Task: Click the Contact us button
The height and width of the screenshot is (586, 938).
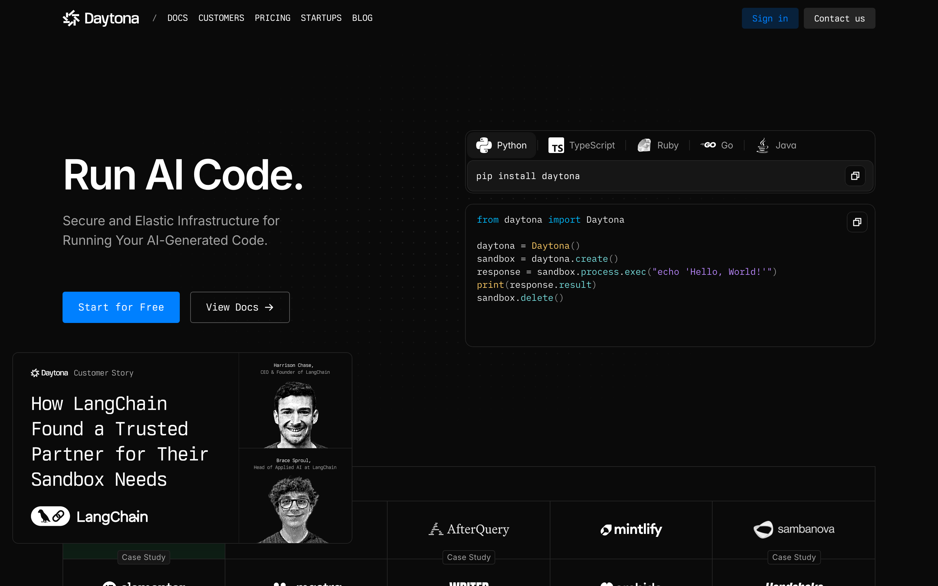Action: tap(839, 18)
